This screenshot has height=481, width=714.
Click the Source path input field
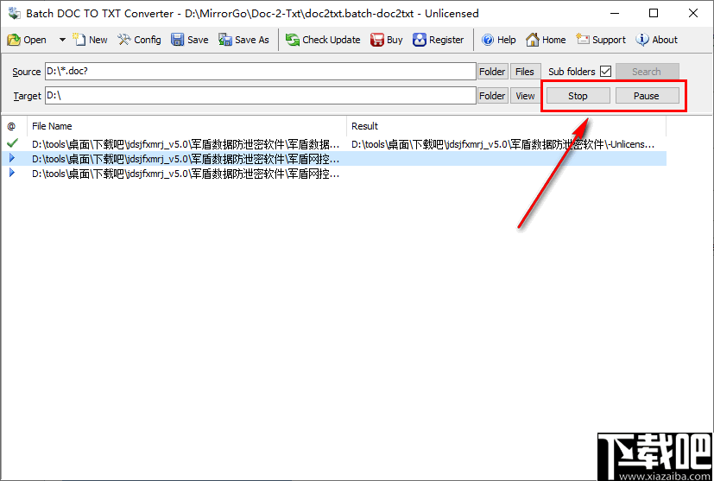261,72
